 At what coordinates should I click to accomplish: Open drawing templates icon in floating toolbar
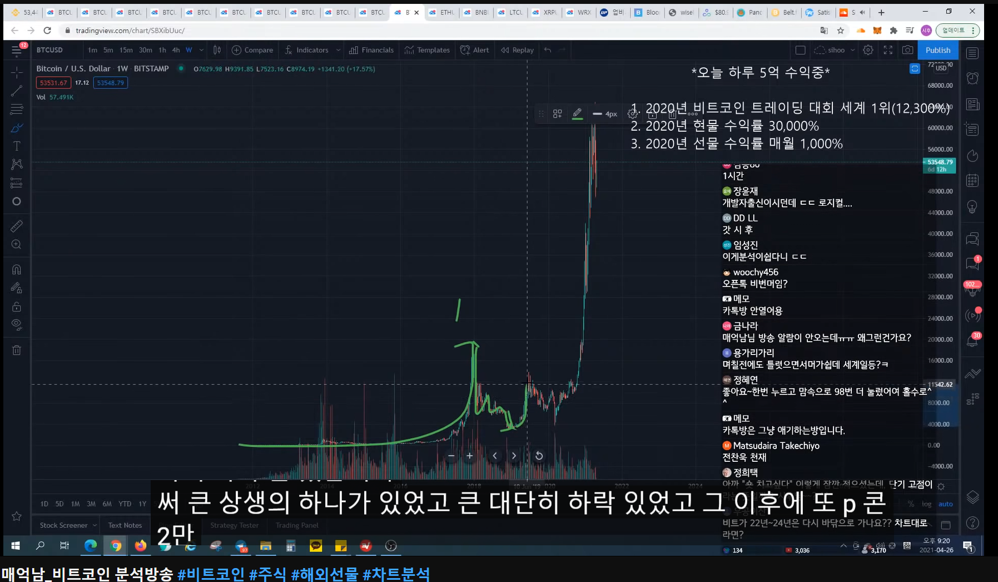(x=557, y=114)
